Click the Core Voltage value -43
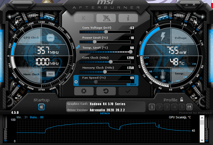 coord(131,28)
